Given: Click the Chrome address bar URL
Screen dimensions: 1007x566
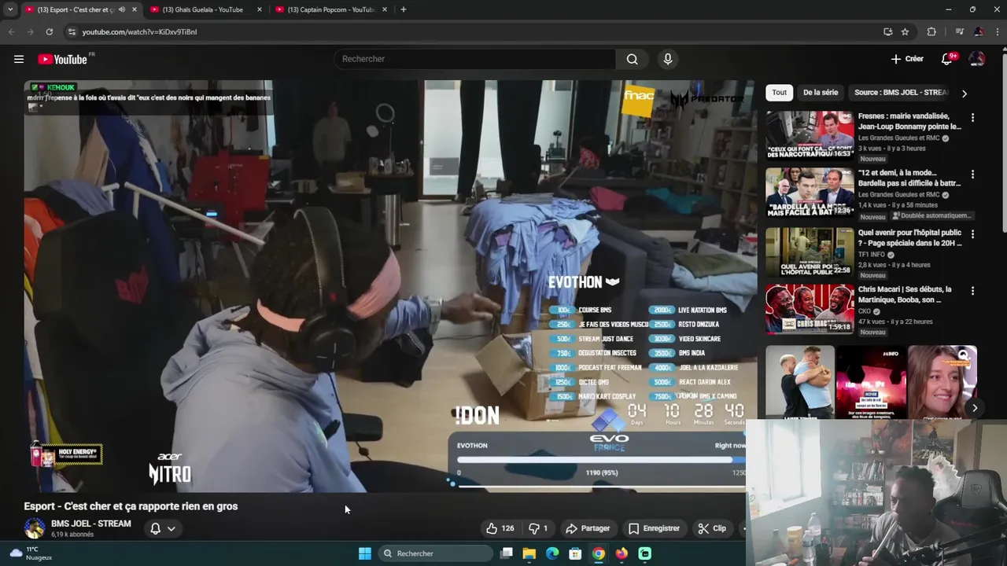Looking at the screenshot, I should click(x=139, y=31).
